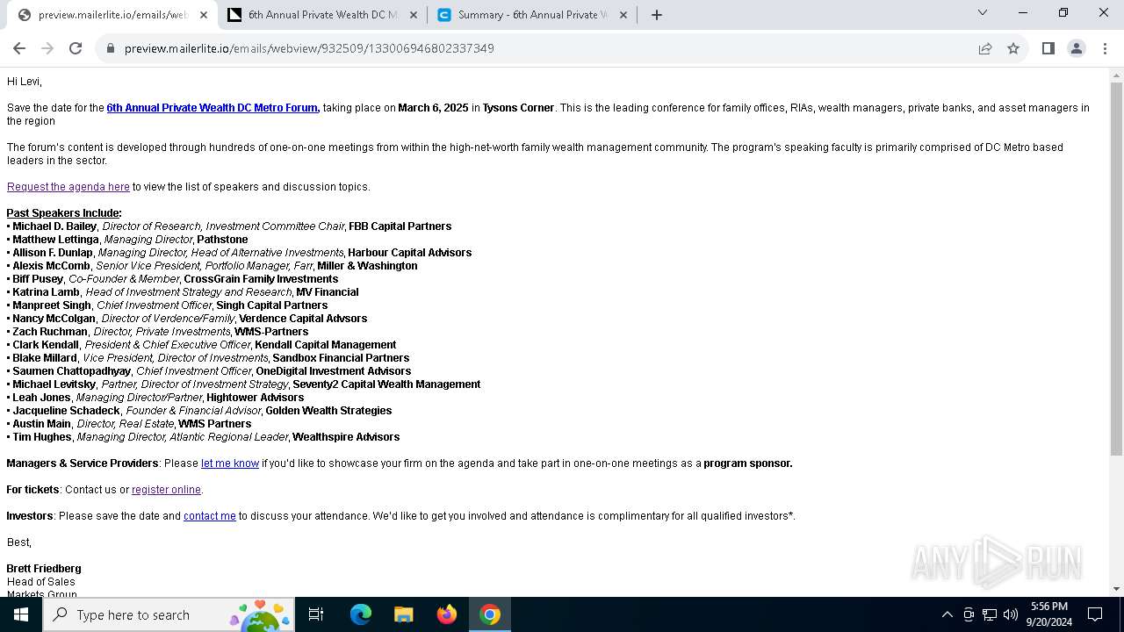This screenshot has width=1124, height=632.
Task: Click Katrina Lamb speaker name
Action: point(46,292)
